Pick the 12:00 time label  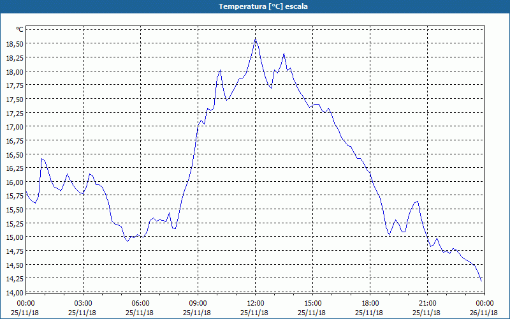click(x=256, y=304)
